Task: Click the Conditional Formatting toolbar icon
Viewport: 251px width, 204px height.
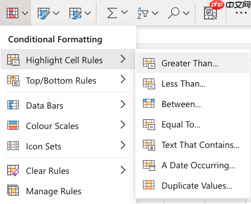Action: click(12, 13)
